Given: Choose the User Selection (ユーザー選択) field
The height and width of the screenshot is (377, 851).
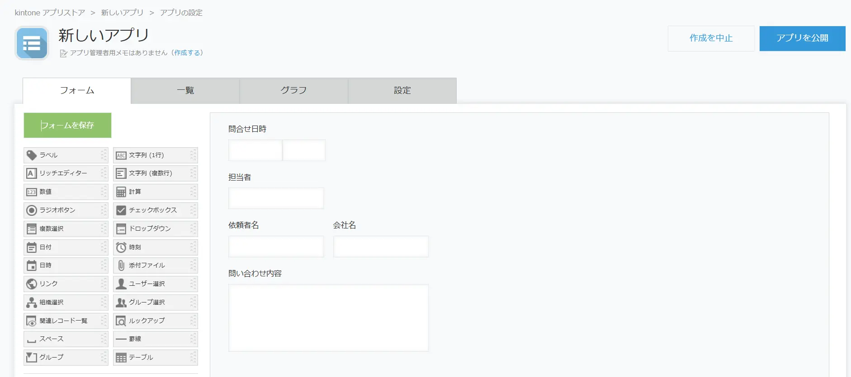Looking at the screenshot, I should tap(155, 284).
